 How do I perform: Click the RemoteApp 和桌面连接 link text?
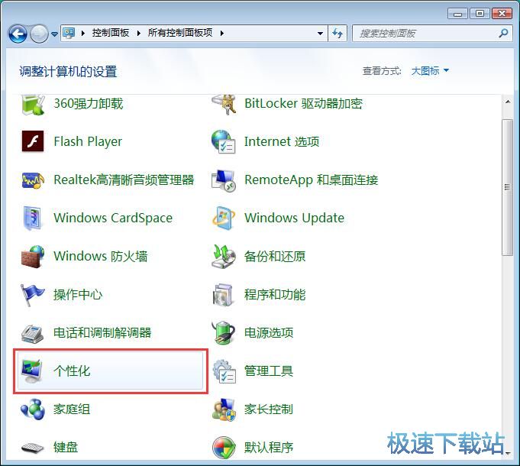coord(311,180)
